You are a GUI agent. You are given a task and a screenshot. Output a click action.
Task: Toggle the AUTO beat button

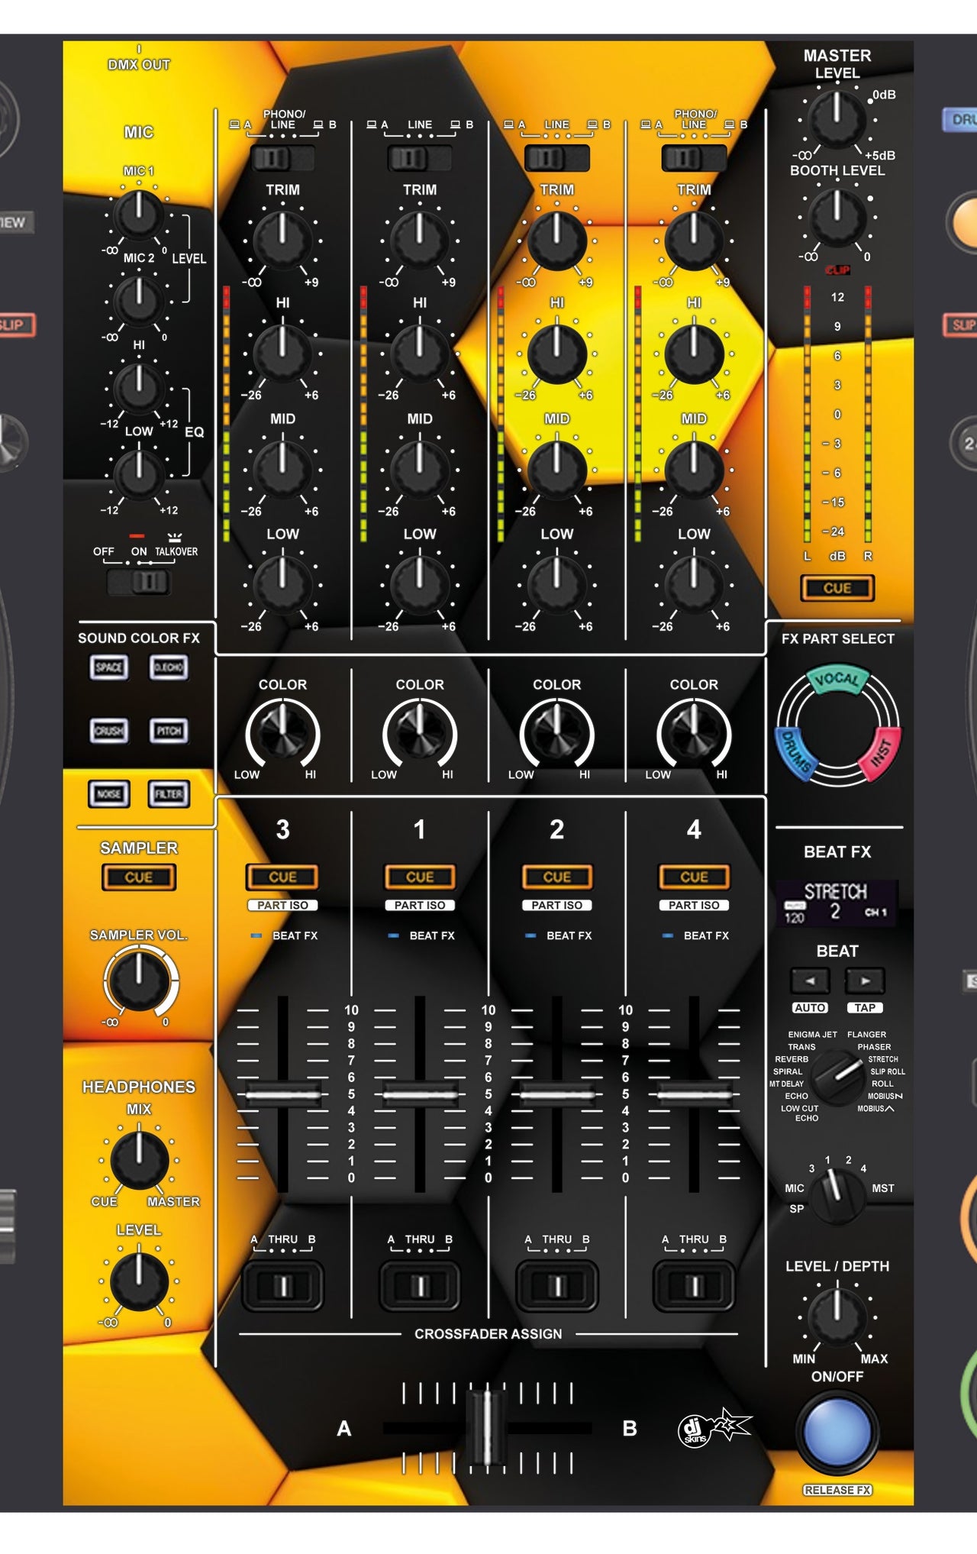click(810, 1008)
